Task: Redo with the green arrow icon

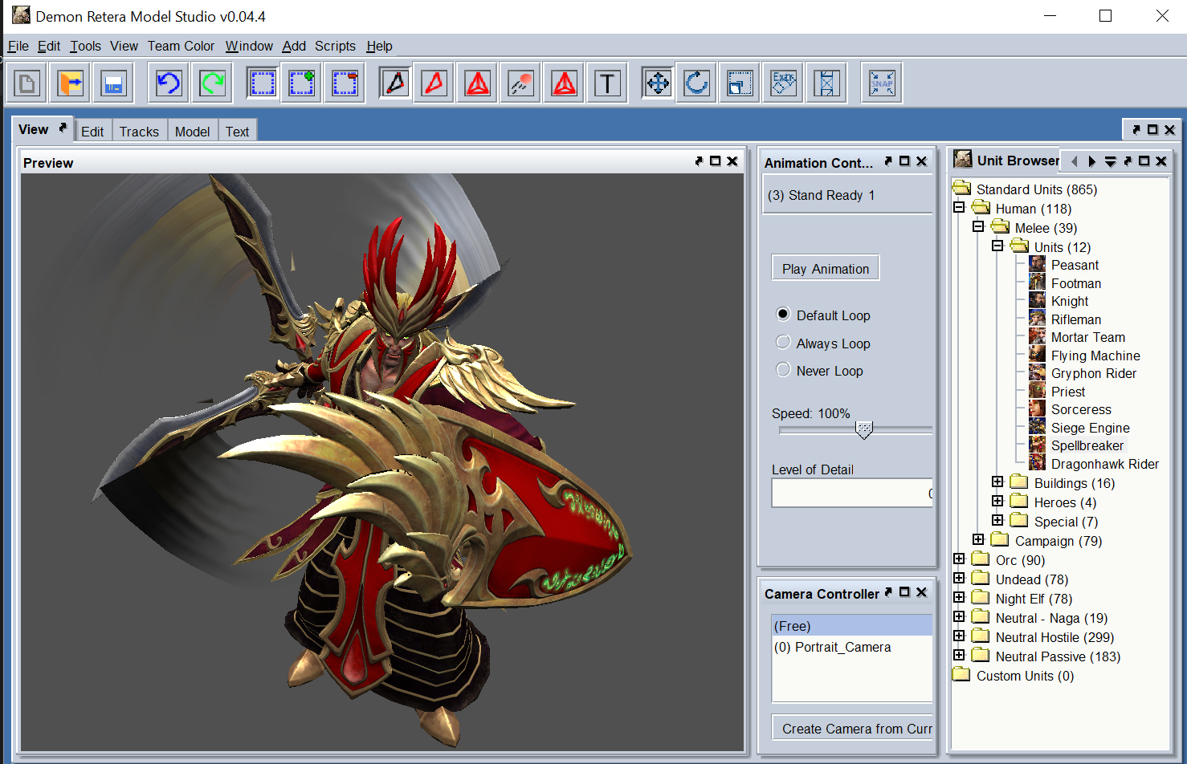Action: [212, 83]
